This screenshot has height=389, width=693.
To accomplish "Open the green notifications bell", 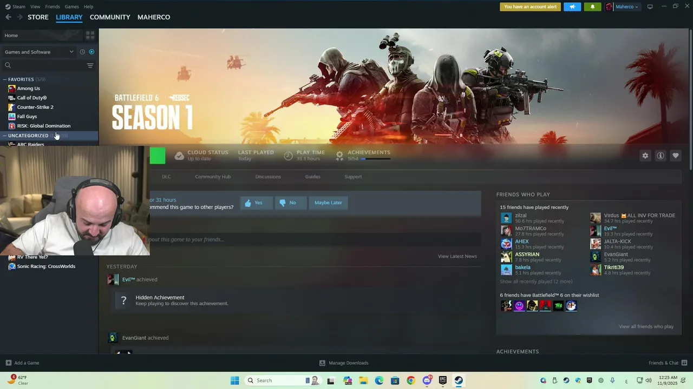I will pos(592,7).
